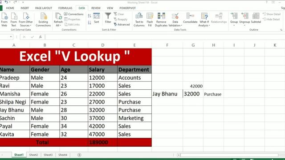Screen dimensions: 285x160
Task: Sort A to Z ascending icon
Action: (x=90, y=16)
